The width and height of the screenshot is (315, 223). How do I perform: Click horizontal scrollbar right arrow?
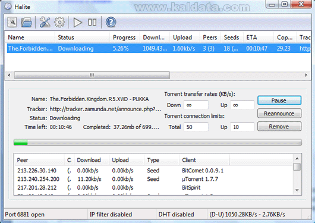pos(306,75)
